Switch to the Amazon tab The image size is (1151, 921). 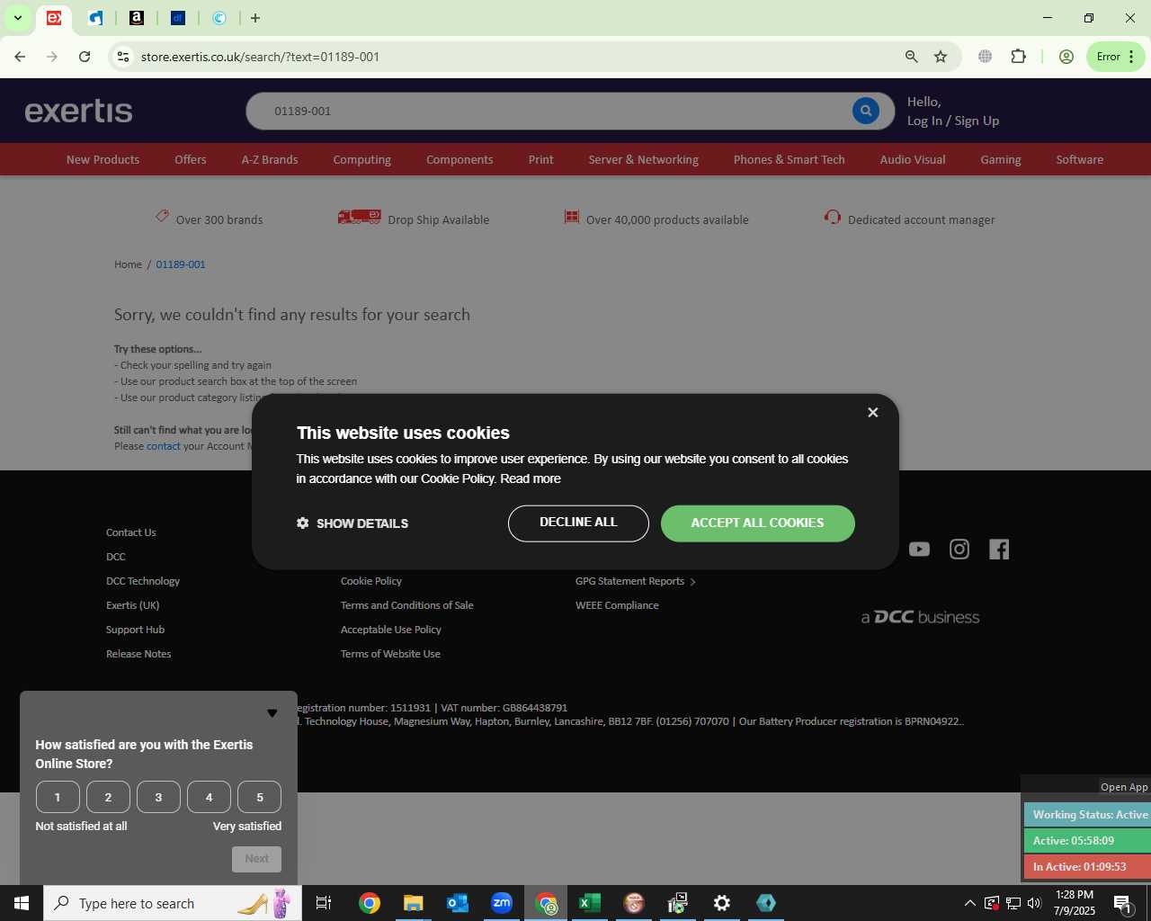pos(137,18)
